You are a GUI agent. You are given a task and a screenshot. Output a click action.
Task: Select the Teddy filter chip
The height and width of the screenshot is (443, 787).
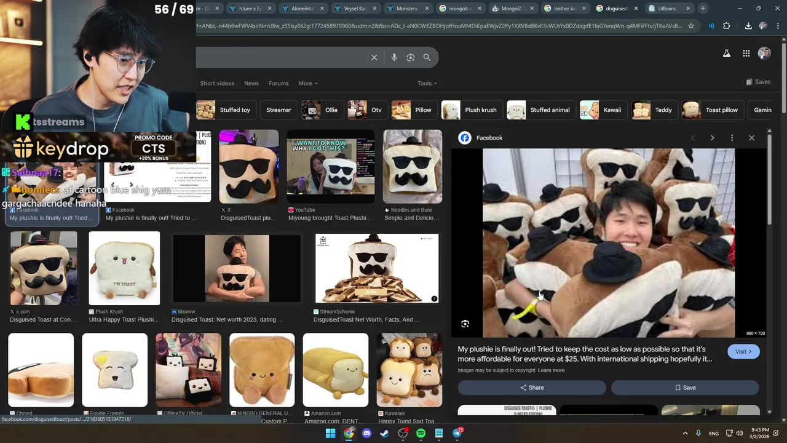[654, 110]
